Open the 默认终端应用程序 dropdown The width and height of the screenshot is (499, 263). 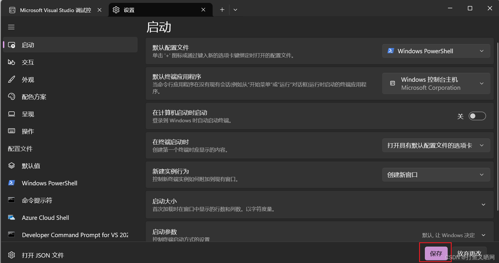coord(436,83)
